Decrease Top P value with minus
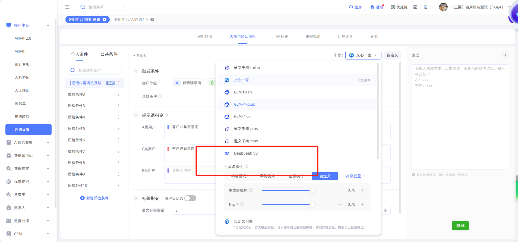Viewport: 518px width, 242px height. coord(340,204)
